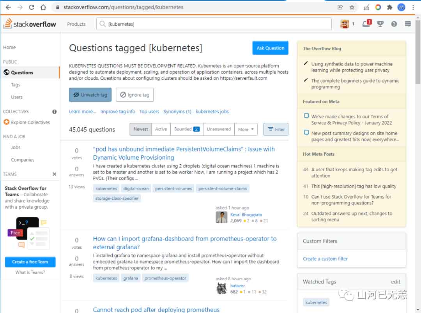Click the browser forward arrow
Viewport: 421px width, 313px height.
click(x=20, y=7)
